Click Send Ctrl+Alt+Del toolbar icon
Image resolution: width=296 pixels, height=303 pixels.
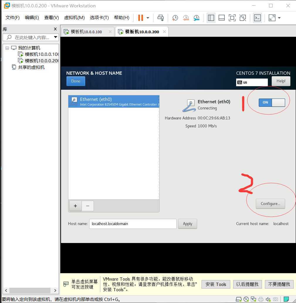tap(160, 18)
